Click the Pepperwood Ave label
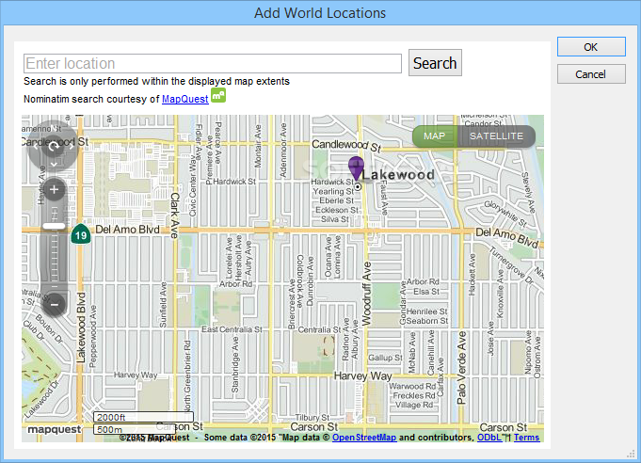641x463 pixels. [93, 336]
